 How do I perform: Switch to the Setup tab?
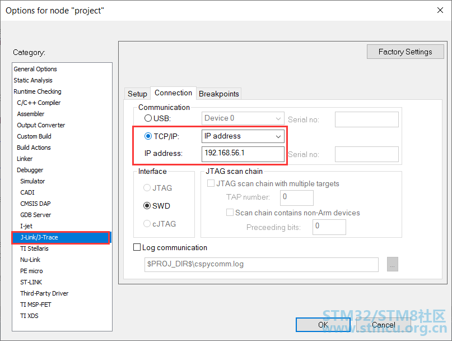137,94
